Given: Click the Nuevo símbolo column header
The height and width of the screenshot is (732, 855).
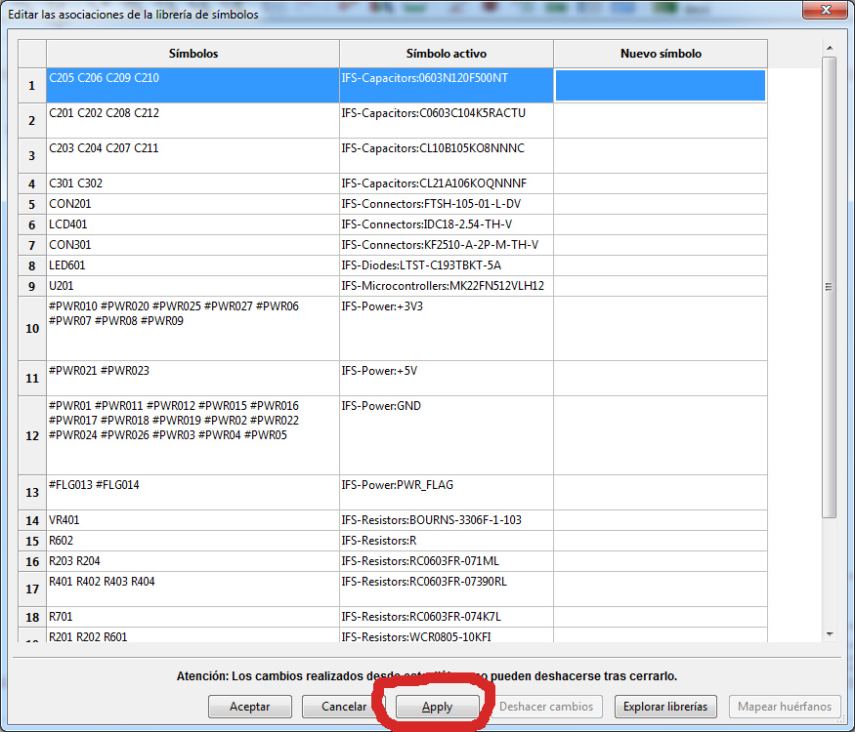Looking at the screenshot, I should click(661, 54).
